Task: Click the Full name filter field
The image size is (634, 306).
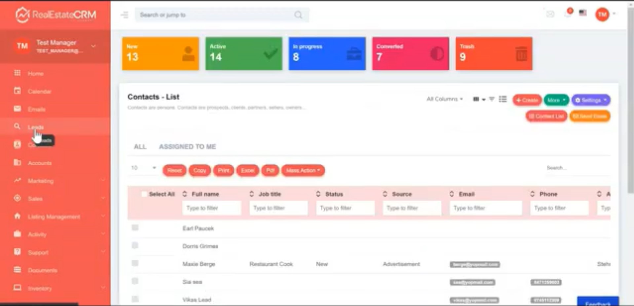Action: pos(211,208)
